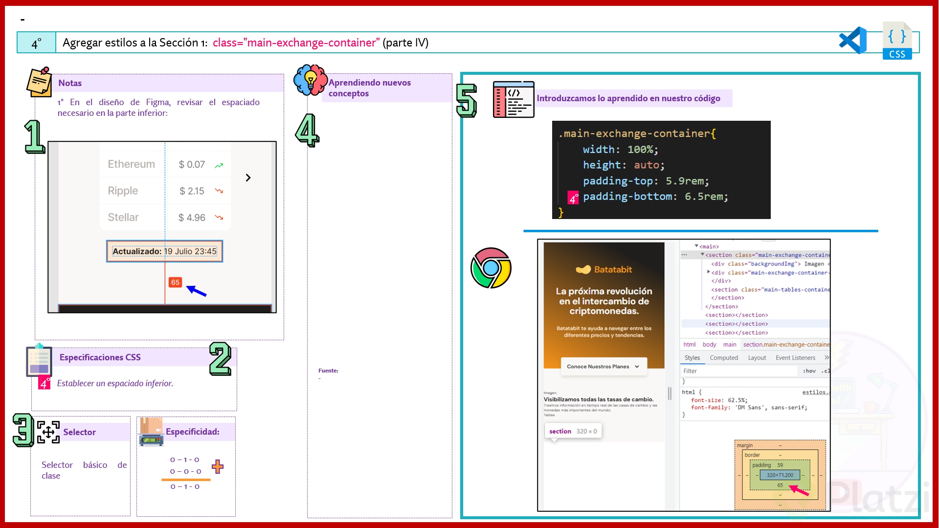Click the red downward trend icon for Ripple

point(219,191)
